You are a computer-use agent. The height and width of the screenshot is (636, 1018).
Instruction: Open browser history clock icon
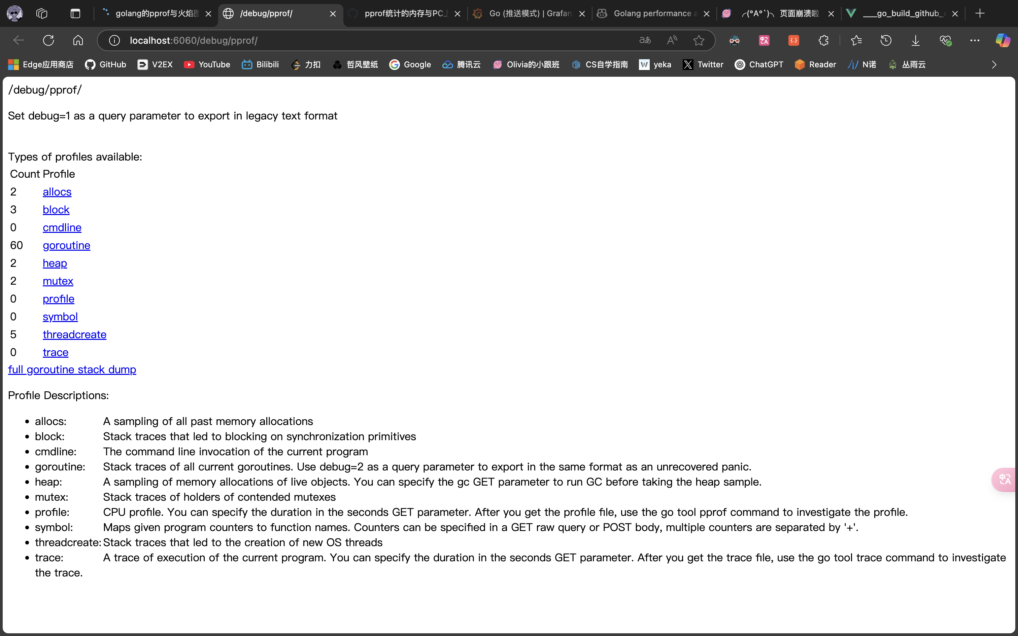click(886, 40)
